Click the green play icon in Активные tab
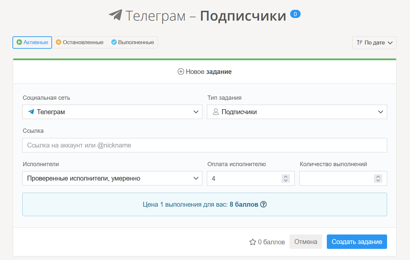This screenshot has width=410, height=260. (19, 42)
